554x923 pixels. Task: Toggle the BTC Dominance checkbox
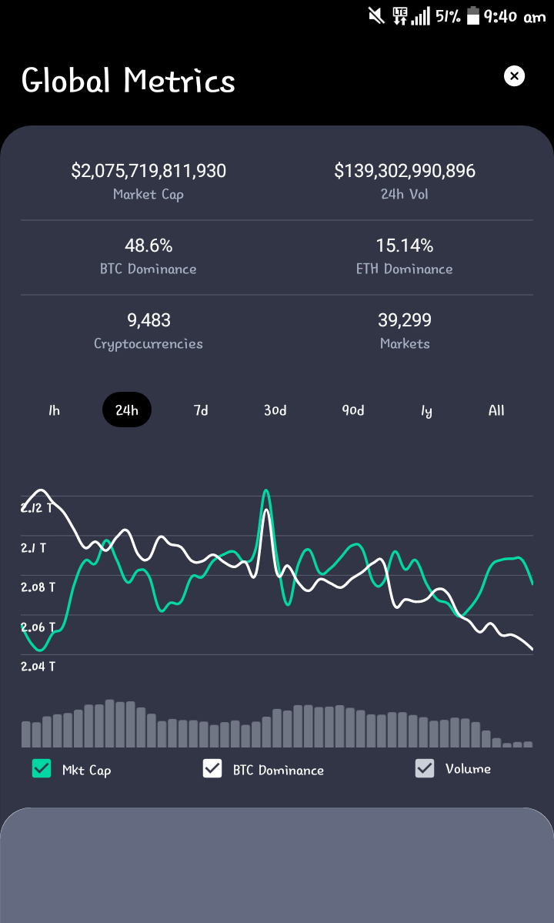212,768
